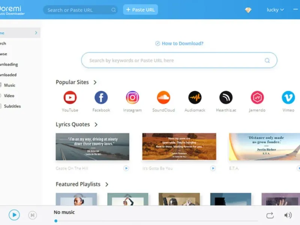Focus the top Search or Paste URL field

[x=80, y=10]
